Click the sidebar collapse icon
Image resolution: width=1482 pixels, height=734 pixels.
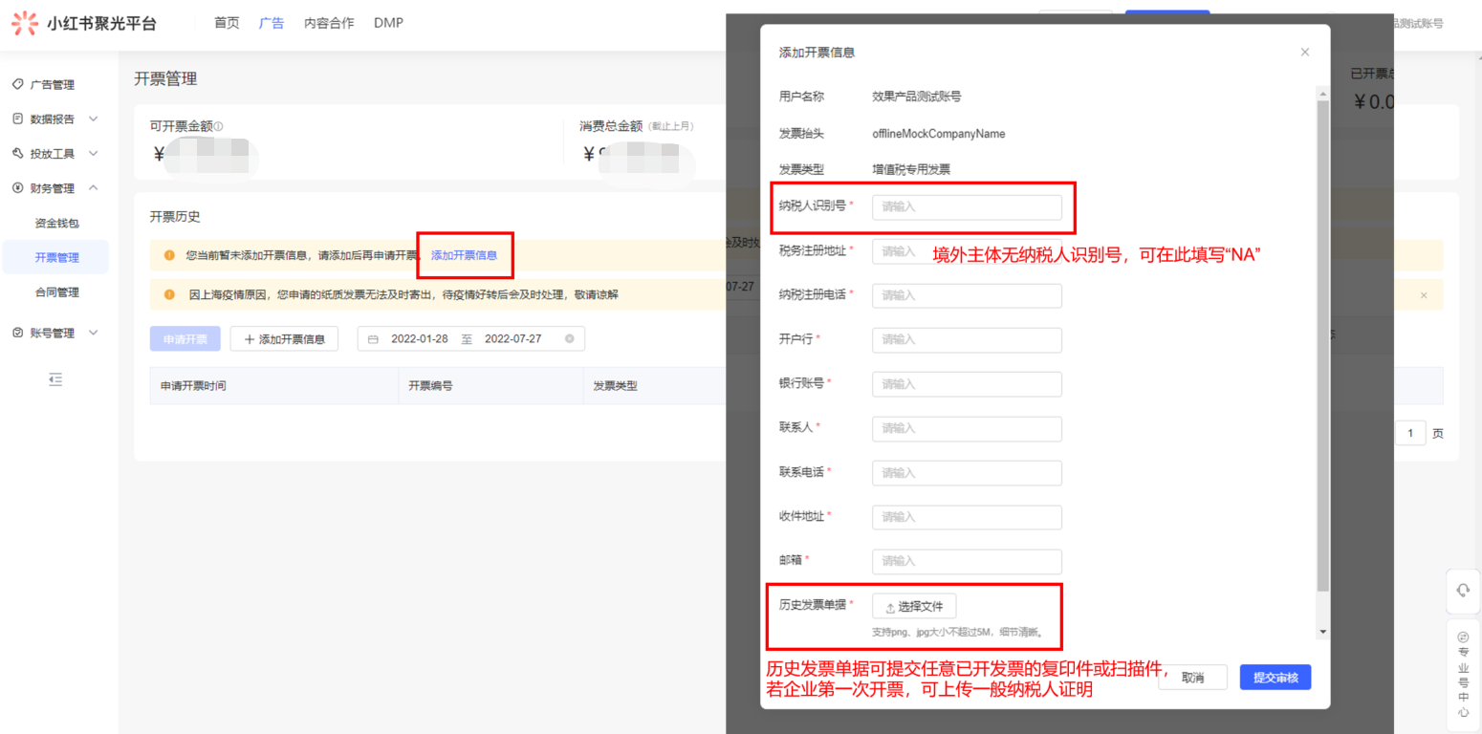(x=55, y=379)
